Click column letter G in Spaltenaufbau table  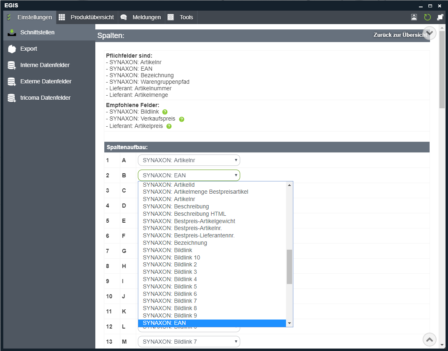coord(124,251)
